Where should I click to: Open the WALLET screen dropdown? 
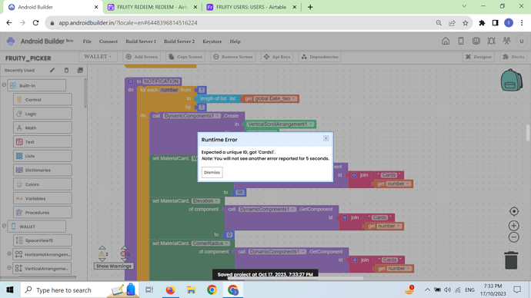(x=98, y=56)
